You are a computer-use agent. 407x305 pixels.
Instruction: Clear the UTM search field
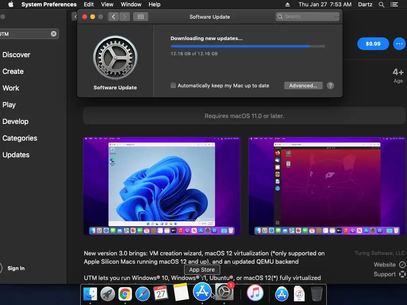coord(54,34)
